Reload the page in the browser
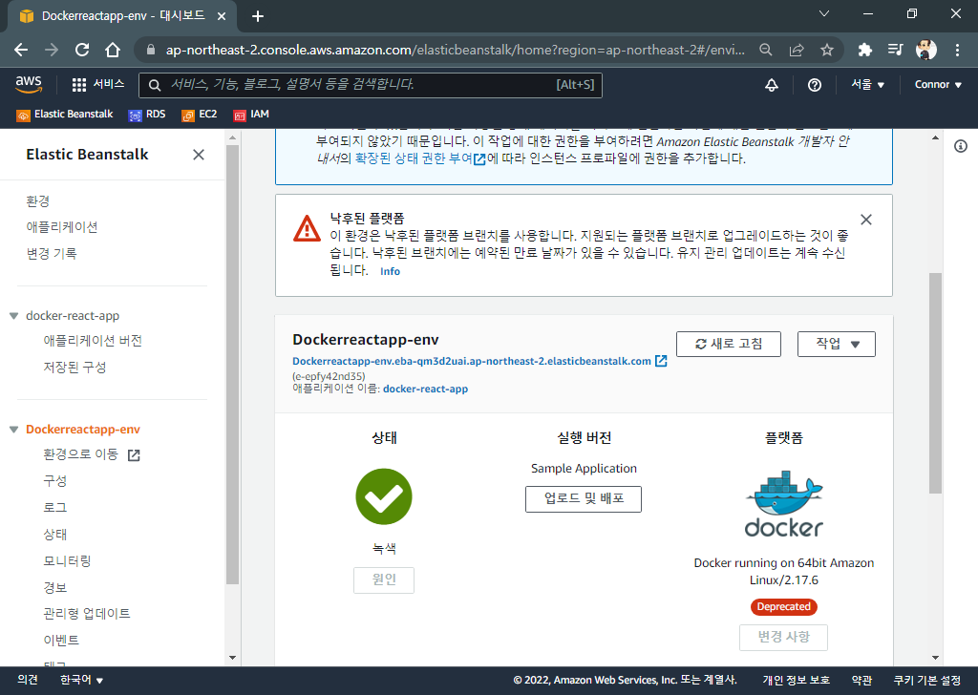Screen dimensions: 978x695 [82, 50]
